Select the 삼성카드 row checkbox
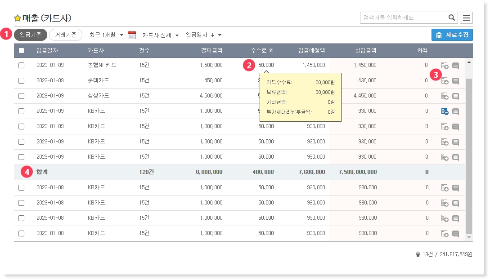The height and width of the screenshot is (280, 490). pyautogui.click(x=21, y=96)
